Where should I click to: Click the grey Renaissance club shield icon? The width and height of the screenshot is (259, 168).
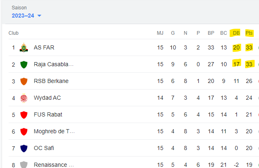pos(24,164)
